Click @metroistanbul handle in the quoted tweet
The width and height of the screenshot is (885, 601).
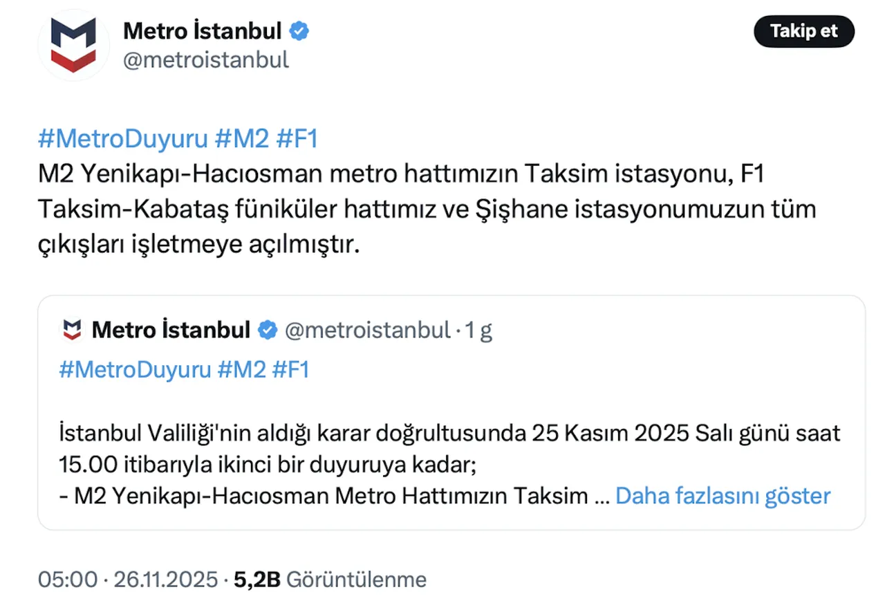pyautogui.click(x=365, y=330)
